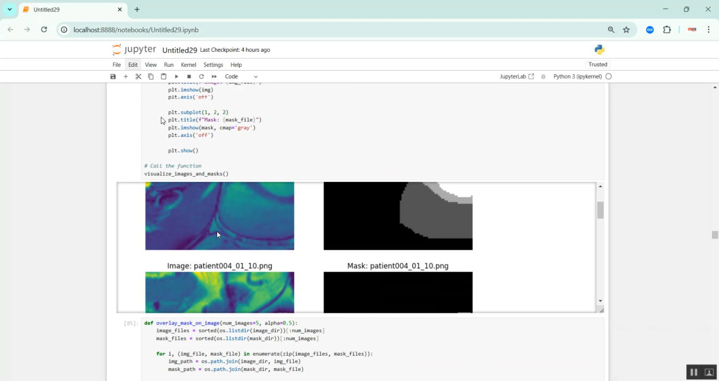The image size is (719, 381).
Task: Click the output area scroll-up arrow
Action: (600, 186)
